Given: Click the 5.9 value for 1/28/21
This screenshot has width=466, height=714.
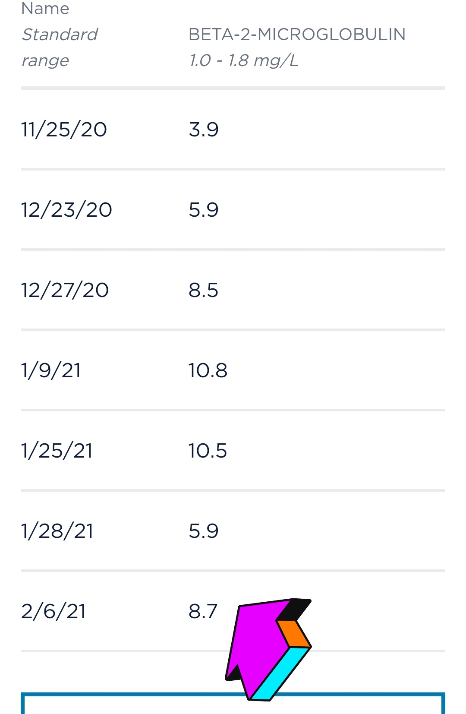Looking at the screenshot, I should point(204,531).
